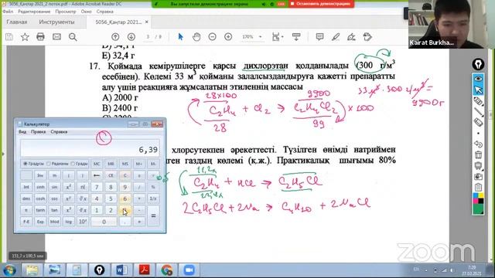Zoom out with the minus circle icon
495x278 pixels.
(x=213, y=37)
